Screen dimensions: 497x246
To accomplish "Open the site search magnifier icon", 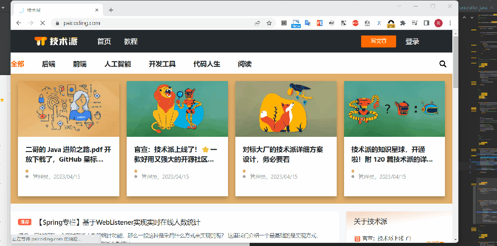I will click(x=443, y=64).
